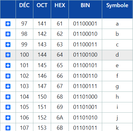The height and width of the screenshot is (131, 133).
Task: Click the hex value 6A cell
Action: click(x=60, y=118)
